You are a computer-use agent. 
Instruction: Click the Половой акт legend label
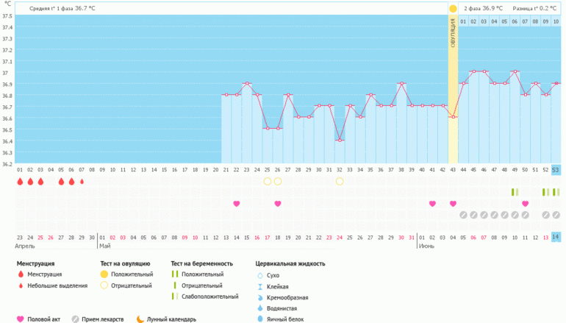pyautogui.click(x=43, y=319)
